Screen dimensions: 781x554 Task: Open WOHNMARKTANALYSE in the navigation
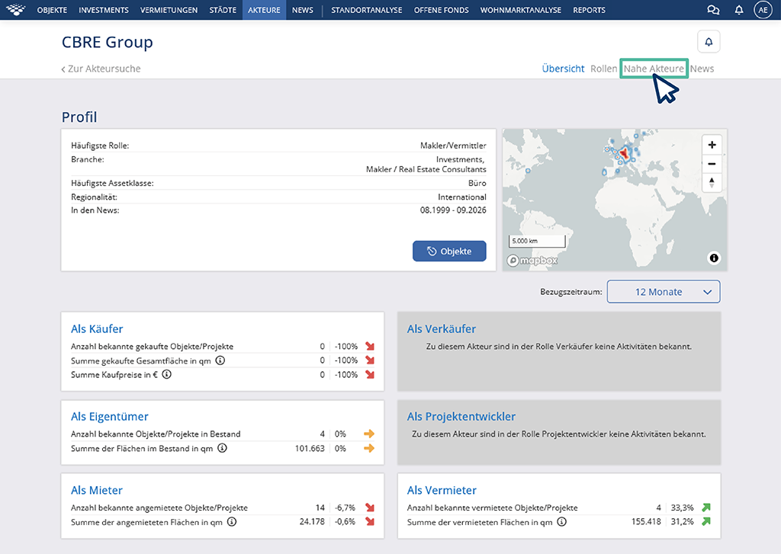coord(520,10)
